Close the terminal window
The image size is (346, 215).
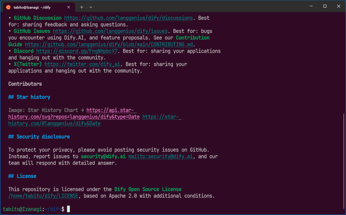pos(339,6)
